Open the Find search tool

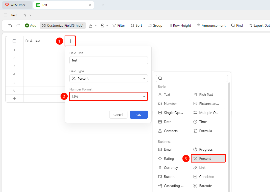click(x=237, y=25)
